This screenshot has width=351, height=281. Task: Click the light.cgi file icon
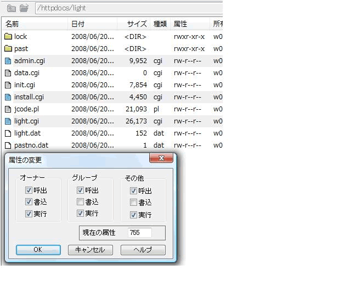click(x=8, y=121)
